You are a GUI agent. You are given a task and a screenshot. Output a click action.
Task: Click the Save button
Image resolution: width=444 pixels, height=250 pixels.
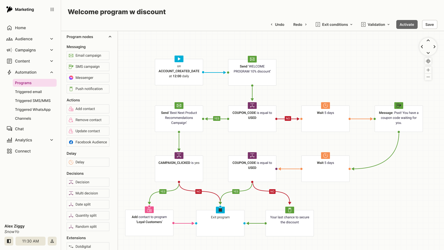click(430, 24)
